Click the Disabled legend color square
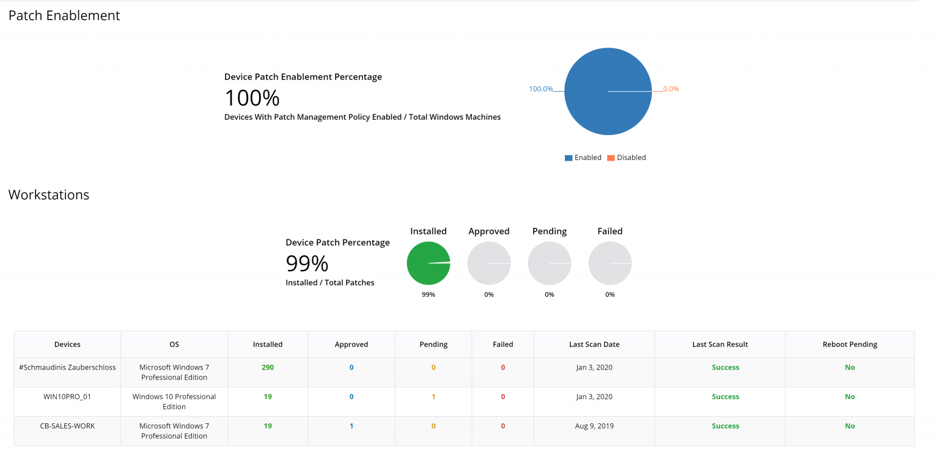This screenshot has width=939, height=460. (613, 158)
